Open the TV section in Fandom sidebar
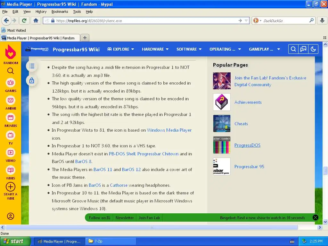This screenshot has height=246, width=328. pos(11,138)
